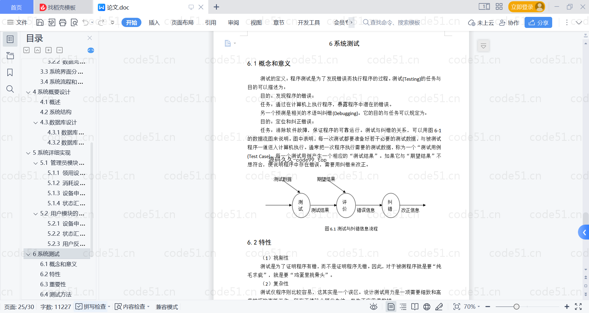The image size is (589, 313).
Task: Click the smart assistant blue icon in 目录
Action: click(x=91, y=50)
